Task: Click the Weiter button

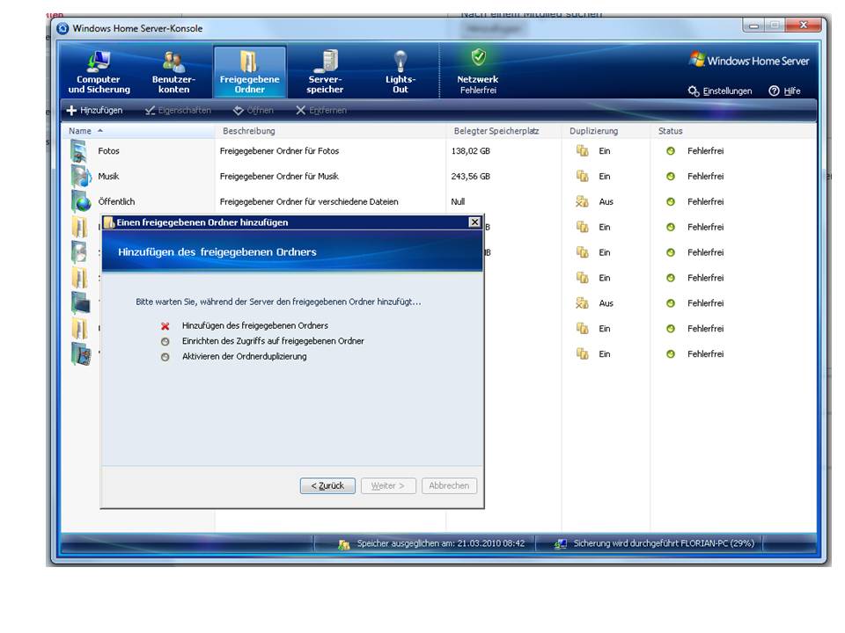Action: [x=388, y=485]
